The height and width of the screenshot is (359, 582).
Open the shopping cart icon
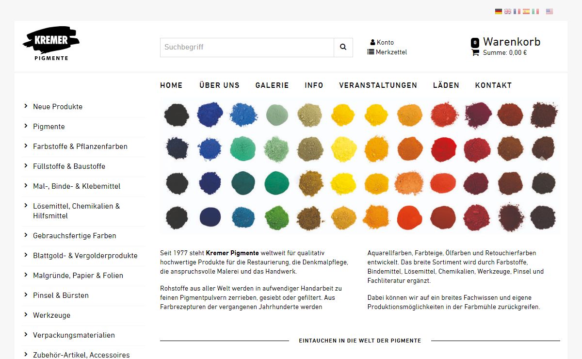tap(475, 52)
